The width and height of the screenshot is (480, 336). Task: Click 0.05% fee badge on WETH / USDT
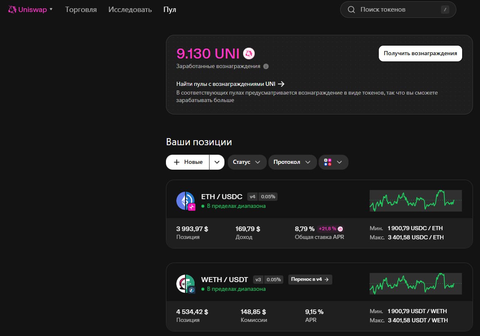pos(273,280)
